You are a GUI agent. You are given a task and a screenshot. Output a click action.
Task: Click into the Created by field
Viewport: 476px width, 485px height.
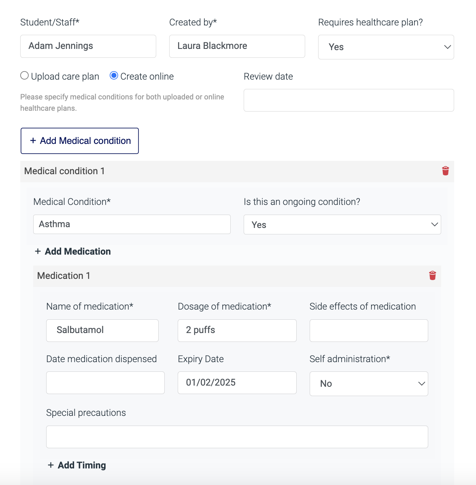237,46
